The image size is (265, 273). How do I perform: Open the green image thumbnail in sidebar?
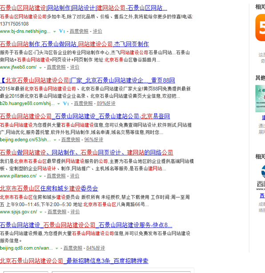point(260,99)
